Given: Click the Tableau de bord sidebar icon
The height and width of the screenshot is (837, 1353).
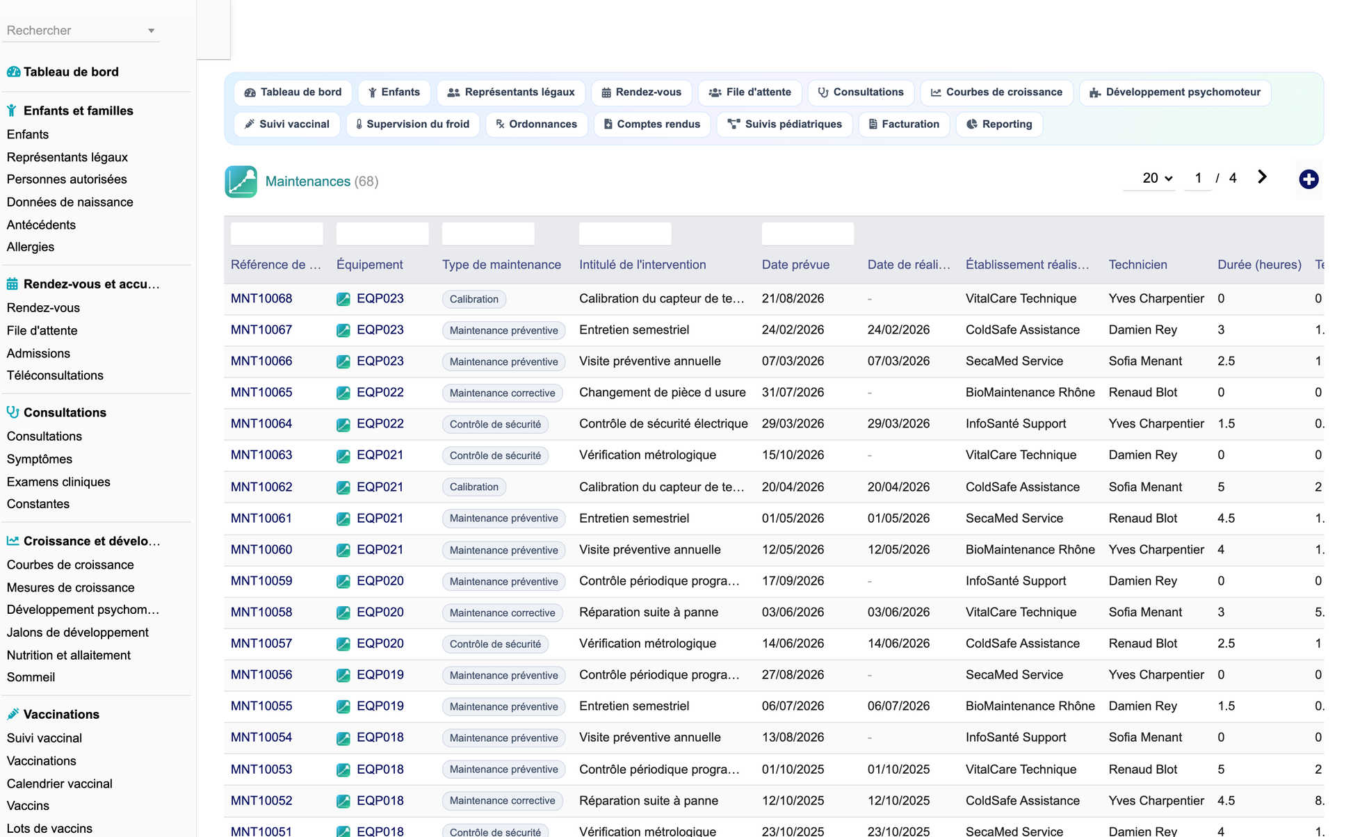Looking at the screenshot, I should (13, 72).
